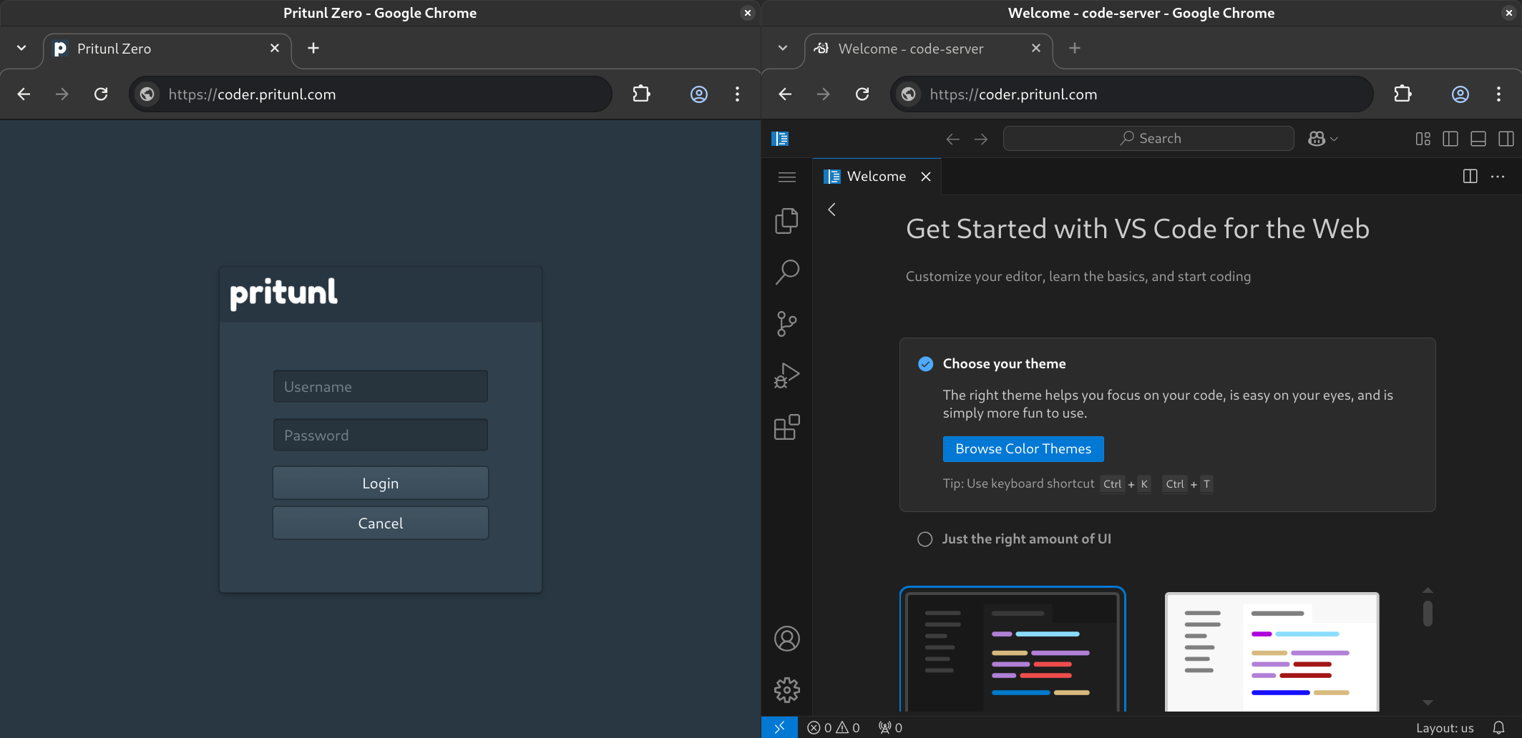Go back in the Pritunl Zero window

coord(24,94)
